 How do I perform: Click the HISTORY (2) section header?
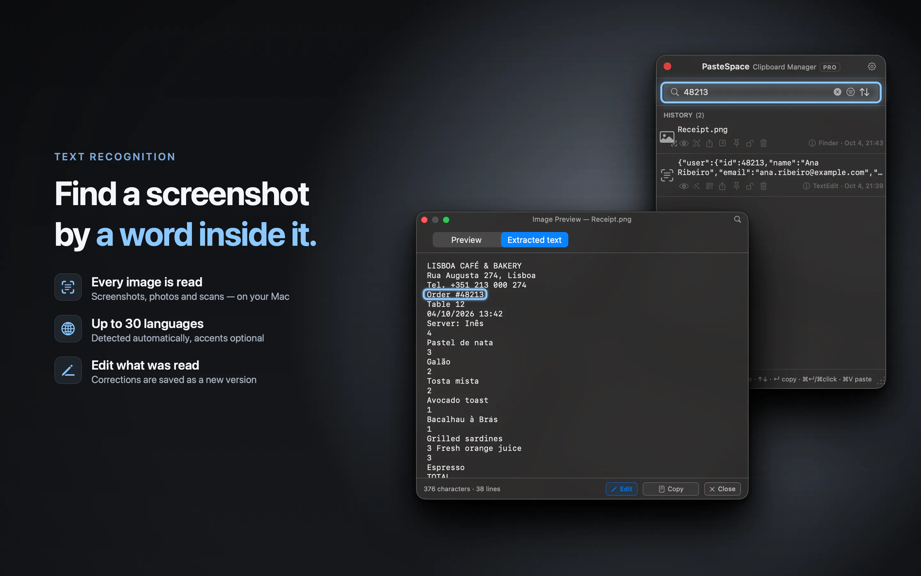[x=683, y=115]
